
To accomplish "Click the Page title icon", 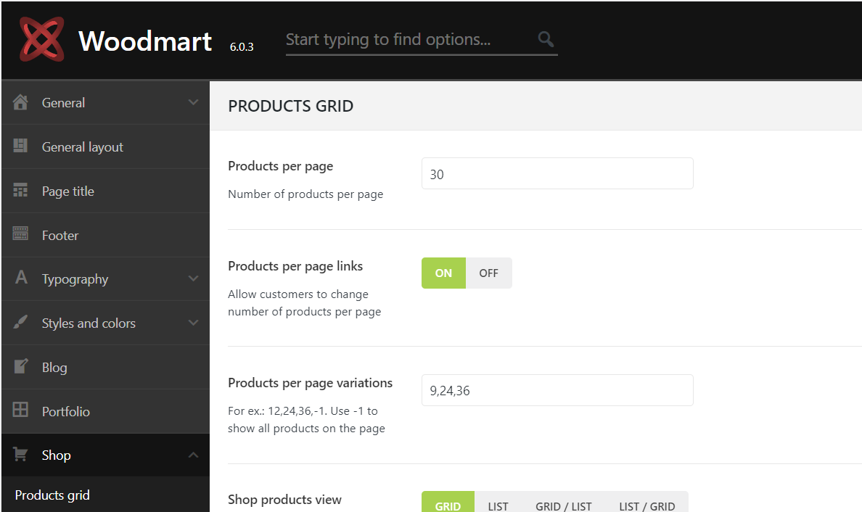I will click(21, 191).
